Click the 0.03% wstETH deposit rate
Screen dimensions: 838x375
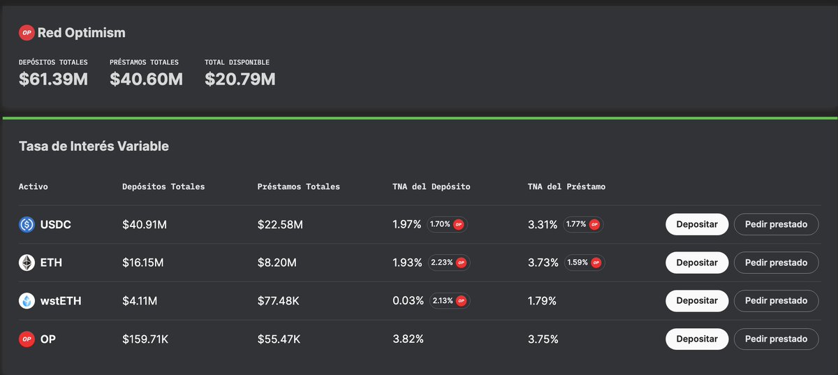click(x=409, y=301)
